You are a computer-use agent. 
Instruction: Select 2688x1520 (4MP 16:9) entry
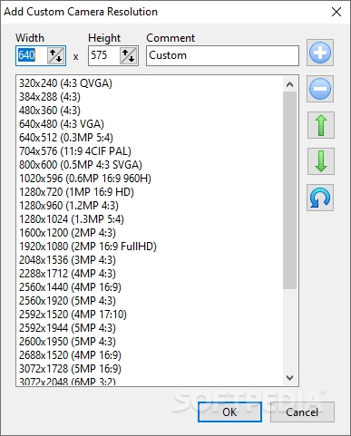click(70, 355)
